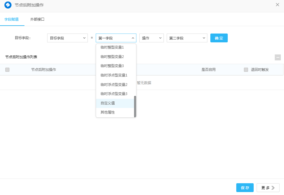Screen dimensions: 284x195
Task: Open the 目标字段 dropdown
Action: [x=67, y=38]
